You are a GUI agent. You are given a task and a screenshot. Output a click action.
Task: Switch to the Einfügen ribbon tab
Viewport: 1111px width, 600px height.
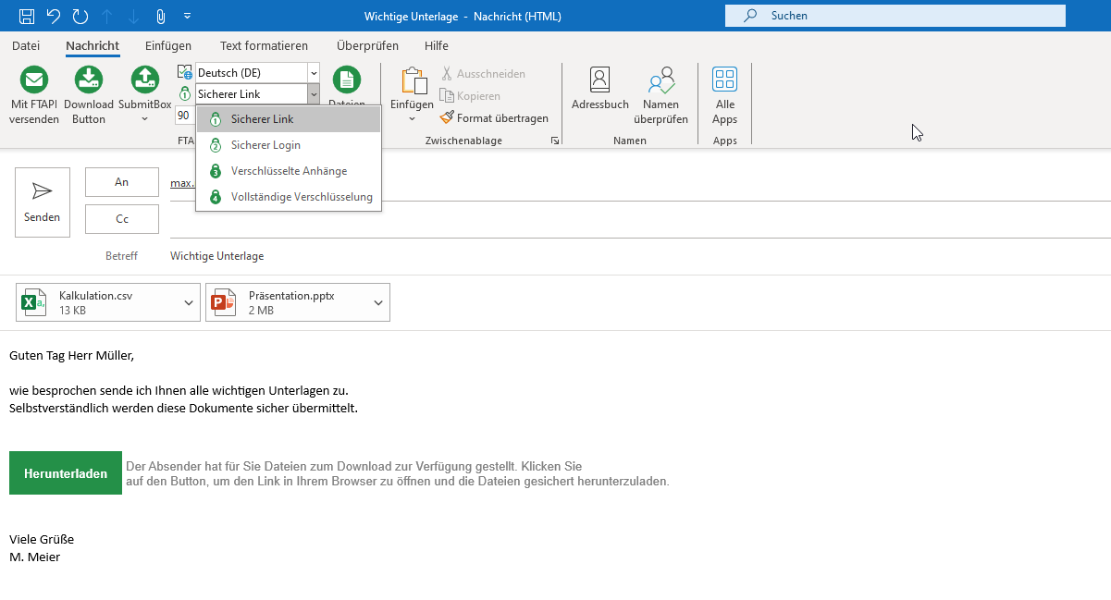pyautogui.click(x=167, y=44)
